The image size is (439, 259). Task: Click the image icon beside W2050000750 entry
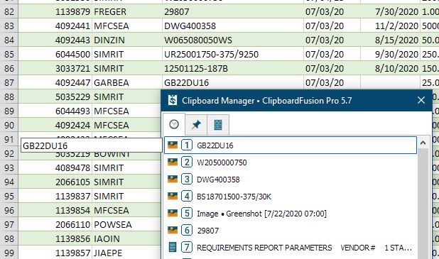173,162
